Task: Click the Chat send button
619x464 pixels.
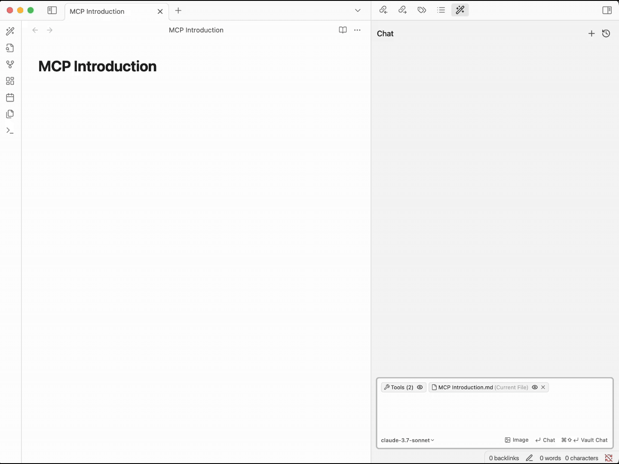Action: point(545,440)
